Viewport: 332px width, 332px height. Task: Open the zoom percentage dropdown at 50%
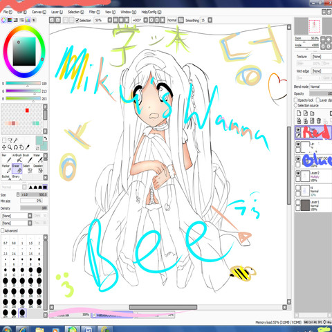pos(110,20)
